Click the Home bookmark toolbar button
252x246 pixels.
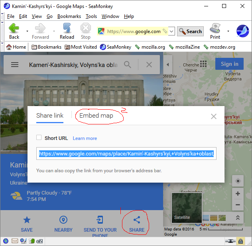(16, 47)
